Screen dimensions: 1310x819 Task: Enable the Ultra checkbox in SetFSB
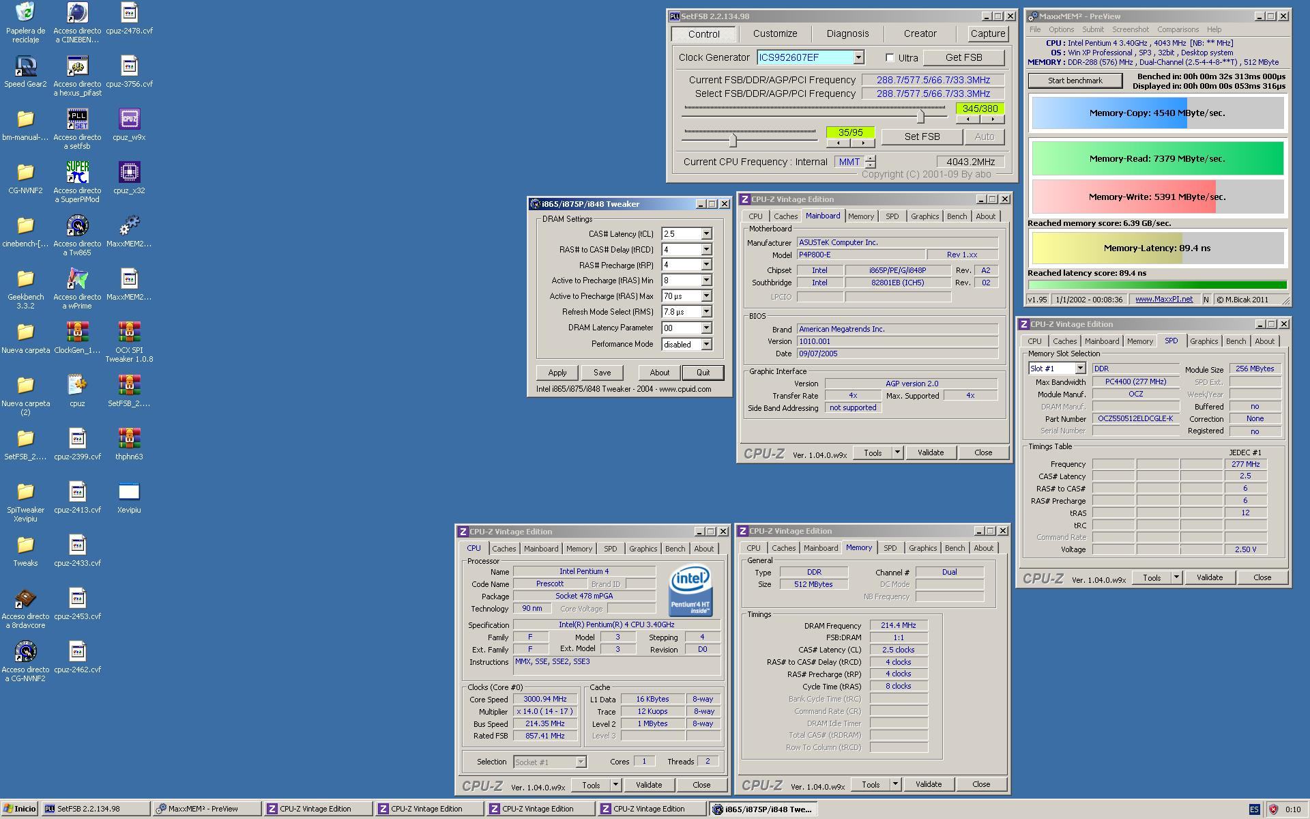tap(890, 58)
